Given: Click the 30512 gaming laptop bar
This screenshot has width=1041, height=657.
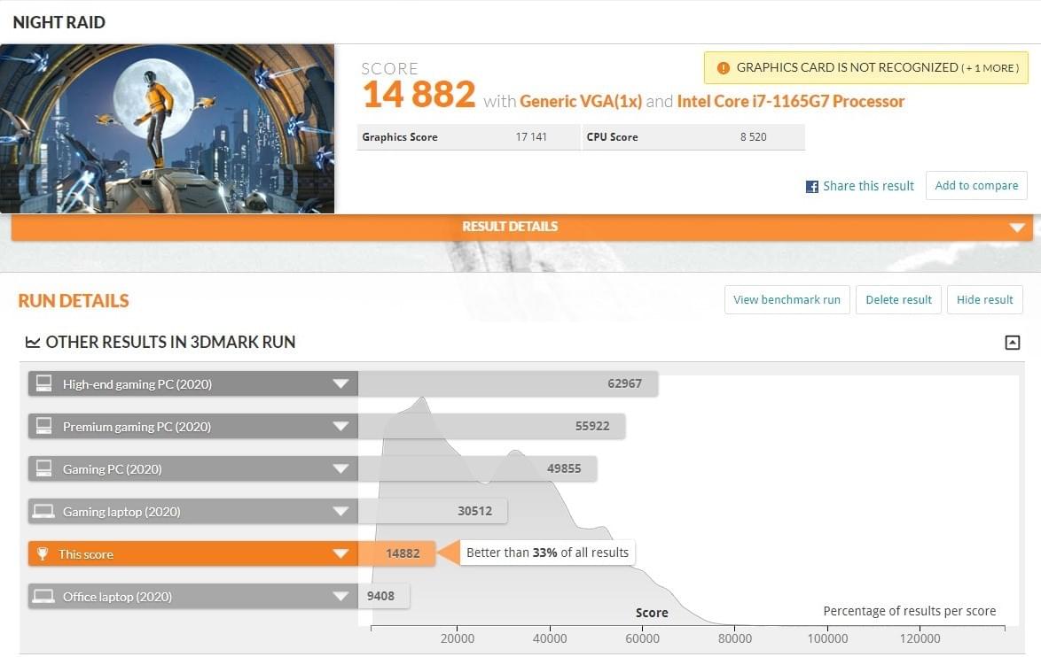Looking at the screenshot, I should [x=433, y=511].
